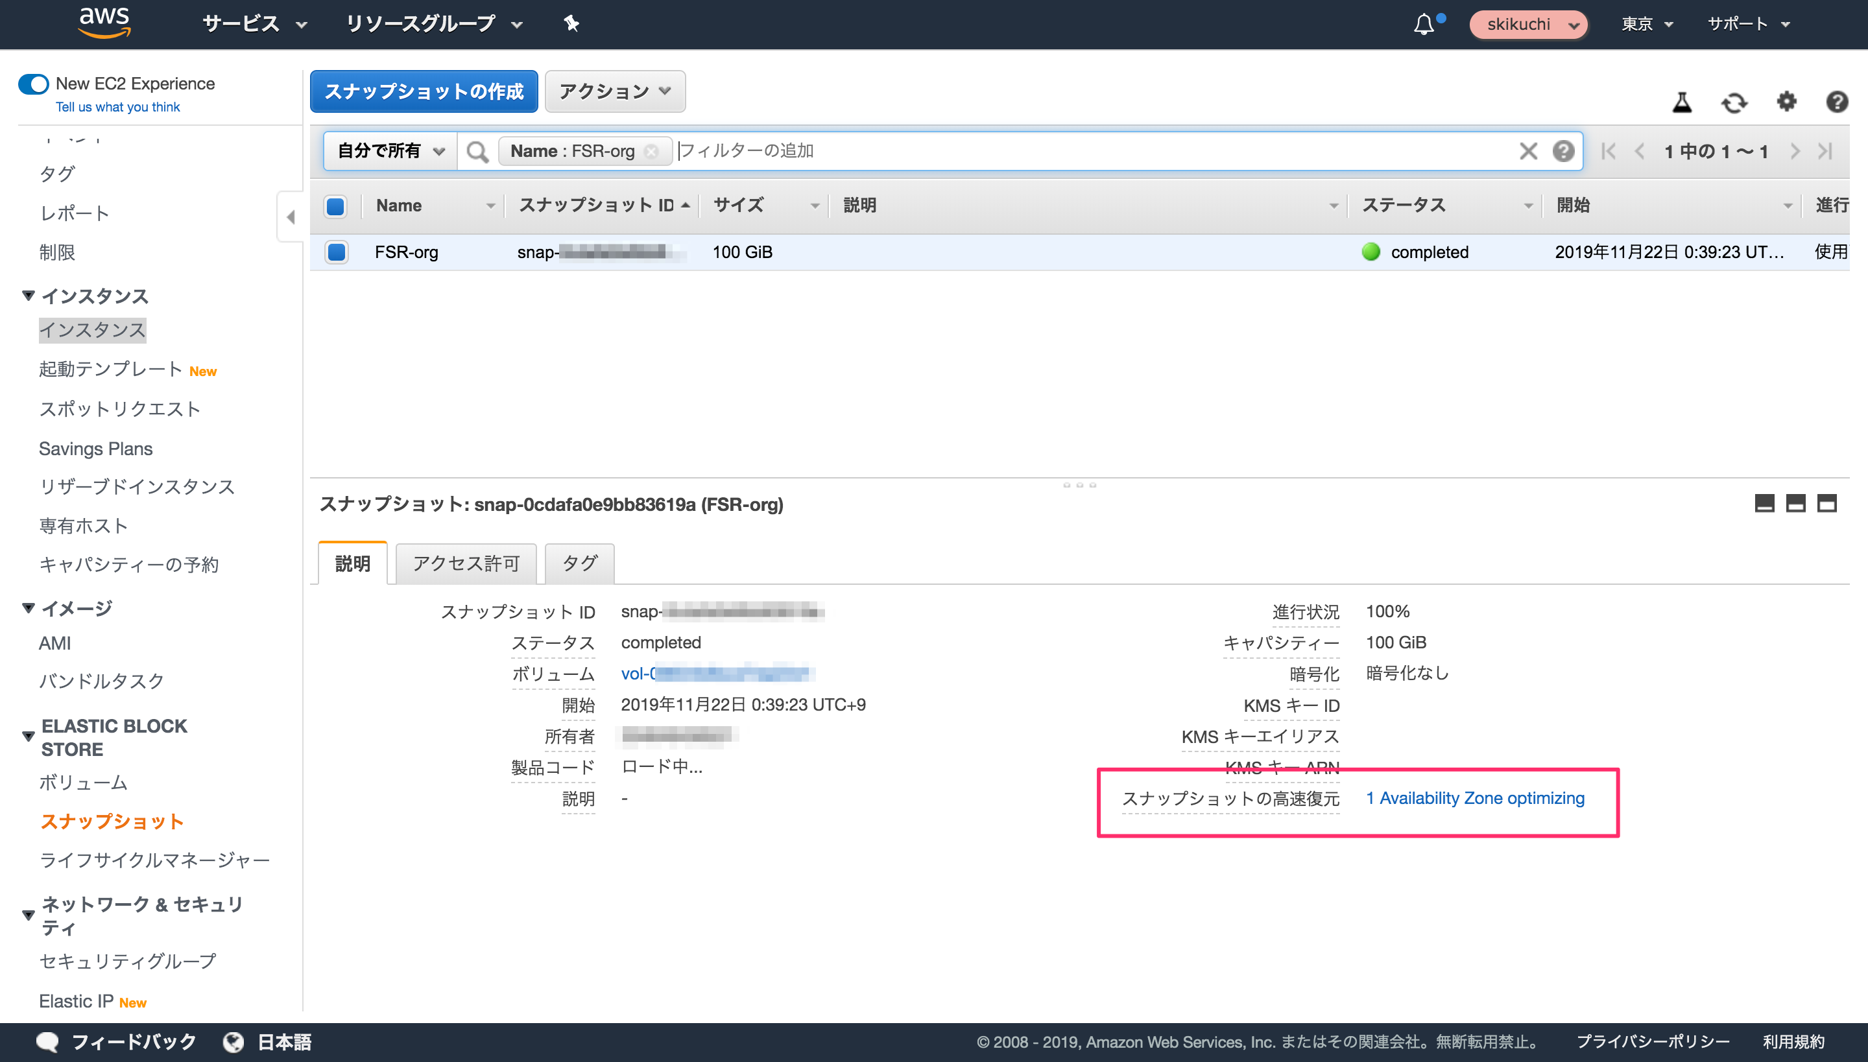The height and width of the screenshot is (1062, 1868).
Task: Open Elastic IP in the sidebar
Action: click(76, 1002)
